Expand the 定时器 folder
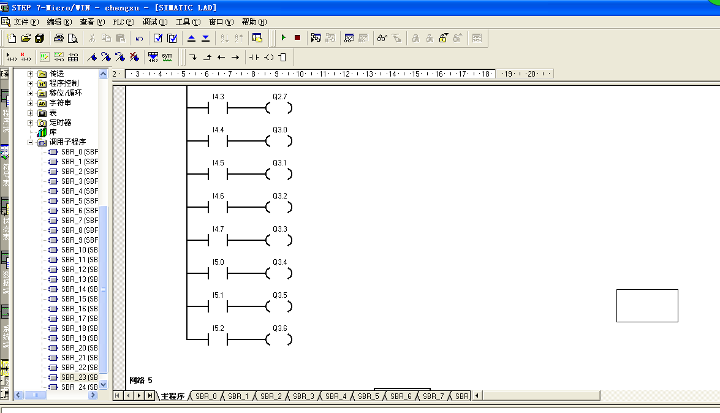 coord(30,123)
